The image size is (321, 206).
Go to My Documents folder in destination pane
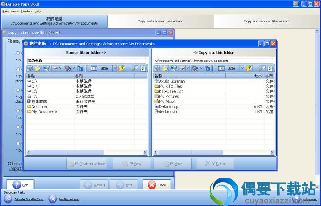(x=165, y=68)
